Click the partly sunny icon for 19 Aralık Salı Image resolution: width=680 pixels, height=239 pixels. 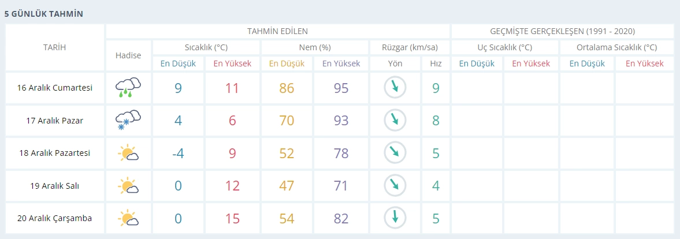(128, 186)
